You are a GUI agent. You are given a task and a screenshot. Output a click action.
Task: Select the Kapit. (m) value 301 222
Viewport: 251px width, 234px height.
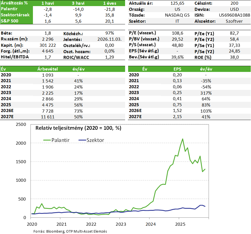48,45
